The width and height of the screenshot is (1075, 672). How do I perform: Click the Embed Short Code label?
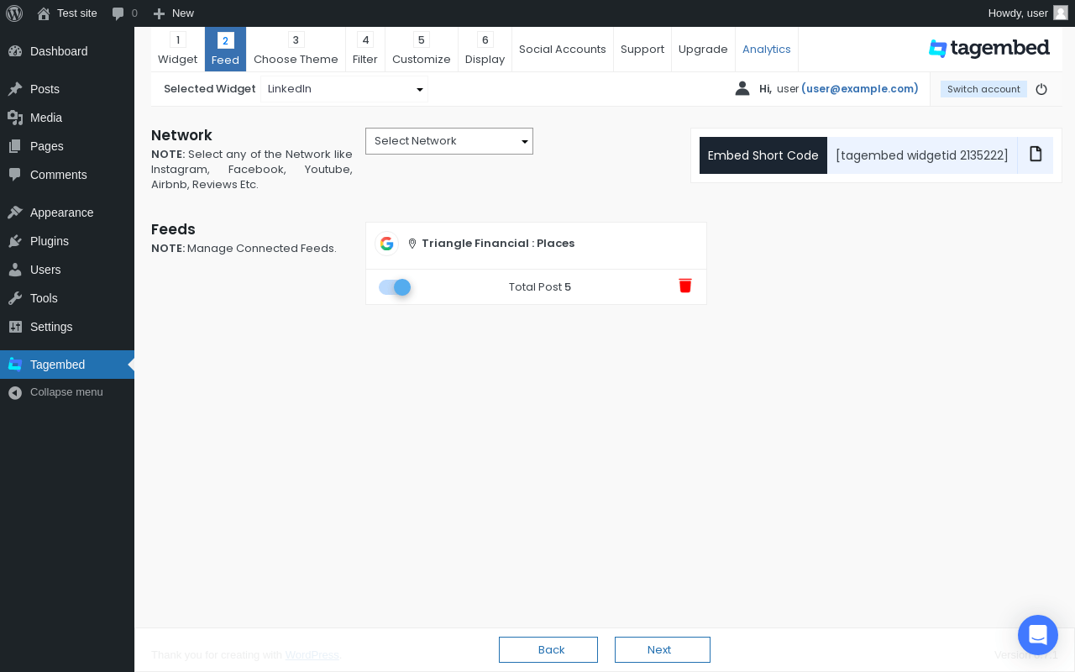(763, 155)
